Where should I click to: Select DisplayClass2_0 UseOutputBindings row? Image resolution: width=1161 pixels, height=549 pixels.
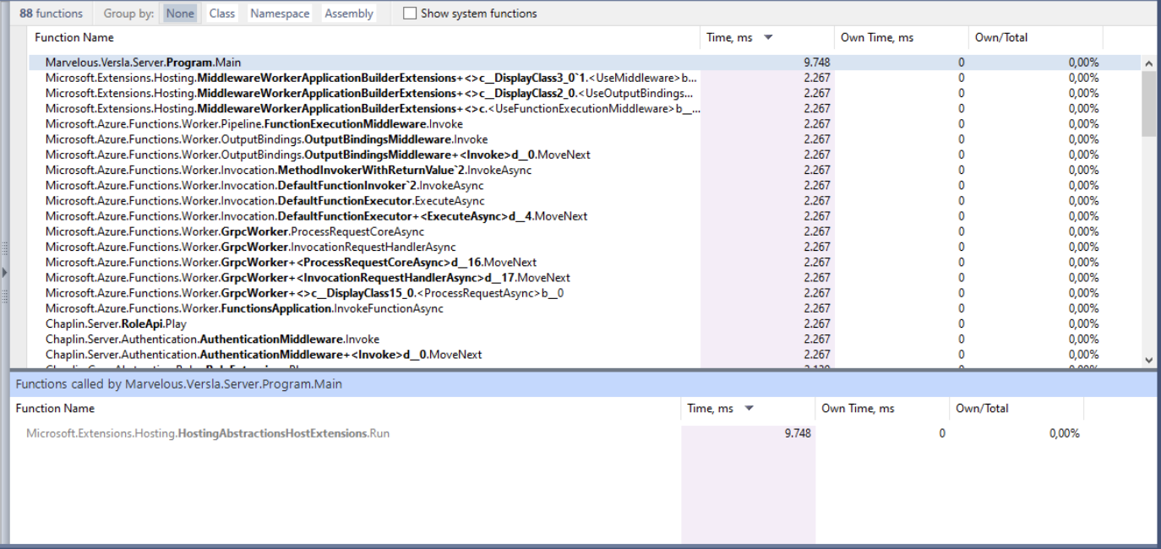[x=585, y=93]
